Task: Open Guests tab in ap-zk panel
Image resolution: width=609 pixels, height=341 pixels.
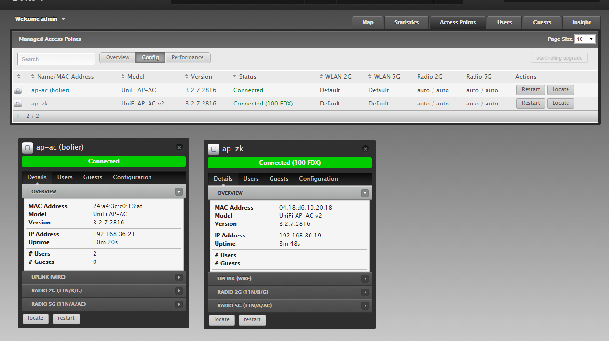Action: tap(279, 179)
